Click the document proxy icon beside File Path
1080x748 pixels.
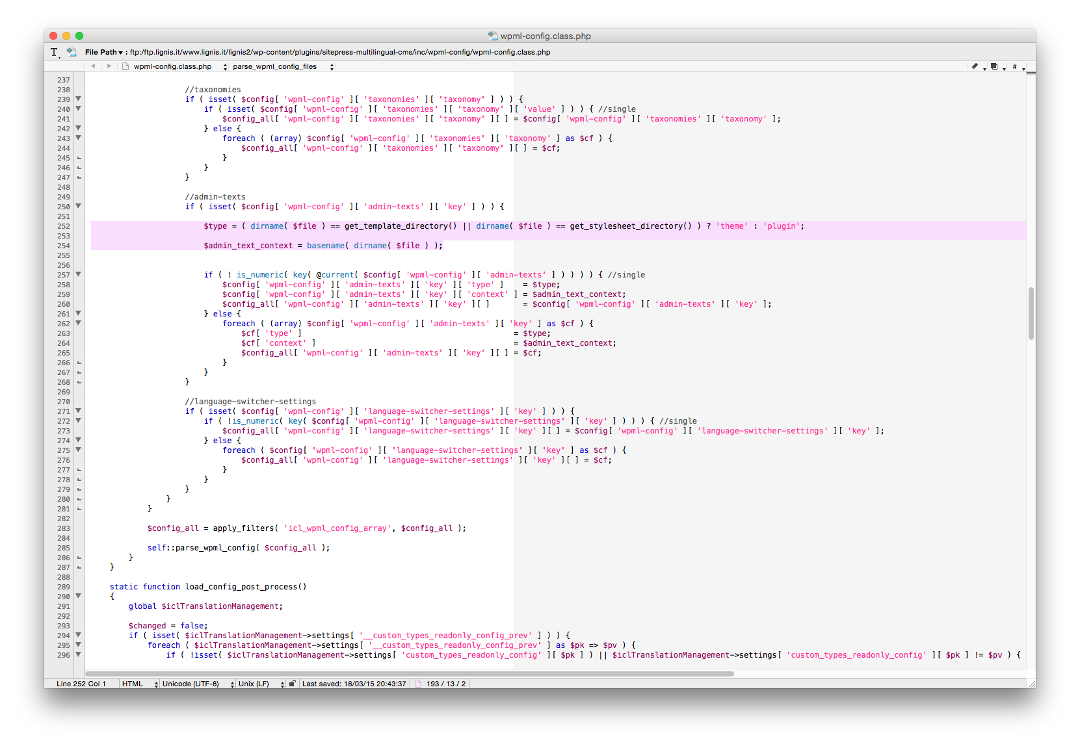(x=72, y=52)
